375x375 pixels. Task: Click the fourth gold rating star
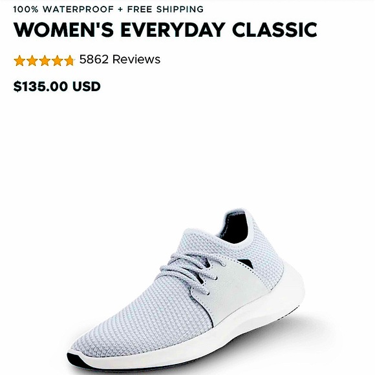57,60
